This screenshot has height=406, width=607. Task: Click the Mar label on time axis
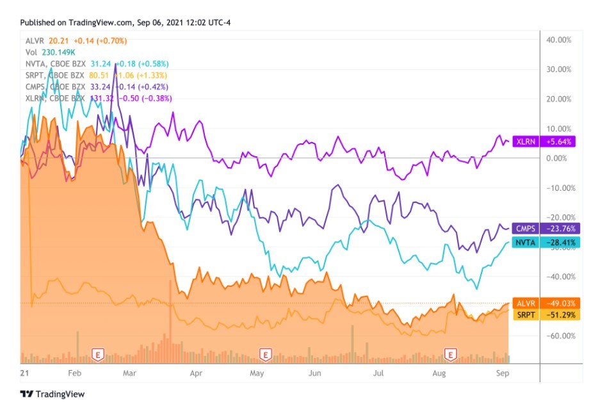click(129, 373)
